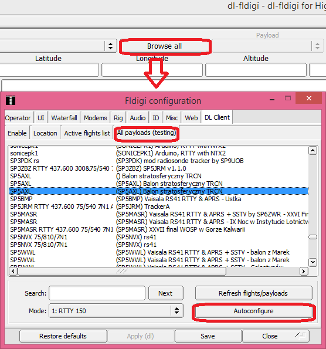The image size is (326, 349).
Task: Click the Close button at the bottom
Action: [276, 336]
